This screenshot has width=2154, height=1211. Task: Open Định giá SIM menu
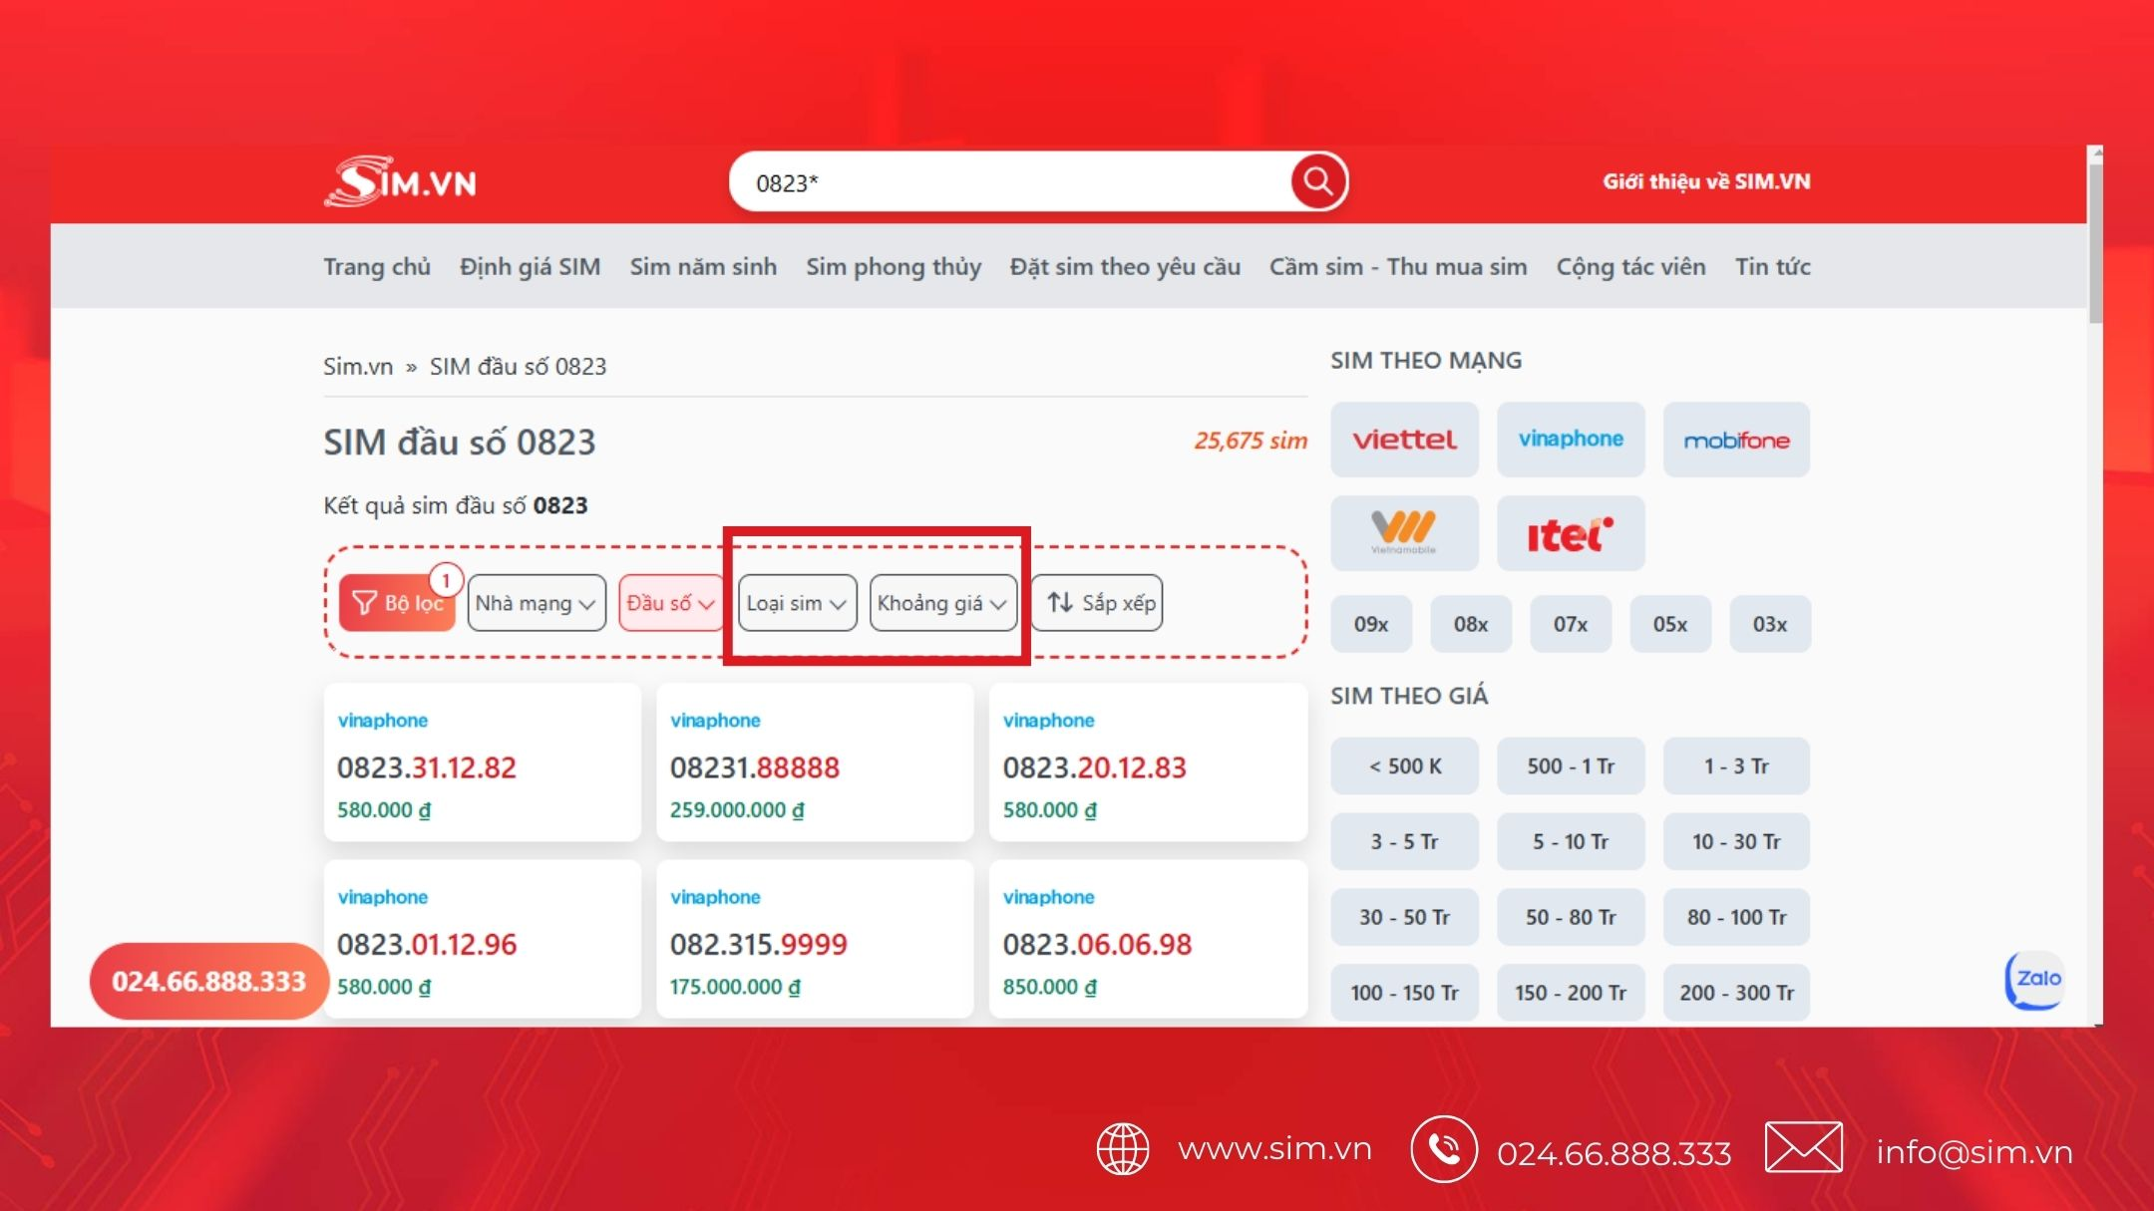(530, 267)
